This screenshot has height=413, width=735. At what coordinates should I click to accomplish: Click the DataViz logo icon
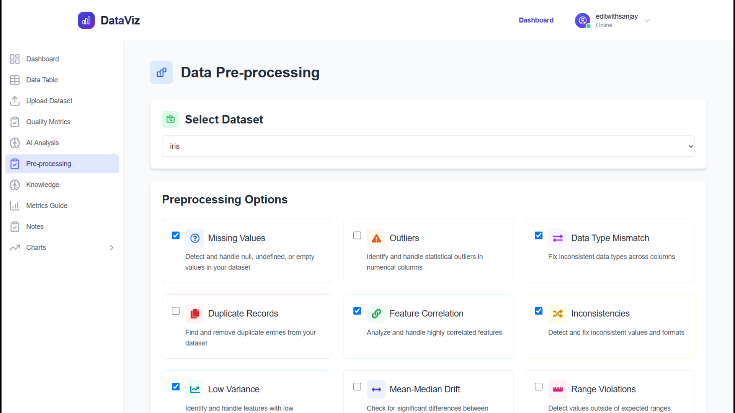(86, 20)
